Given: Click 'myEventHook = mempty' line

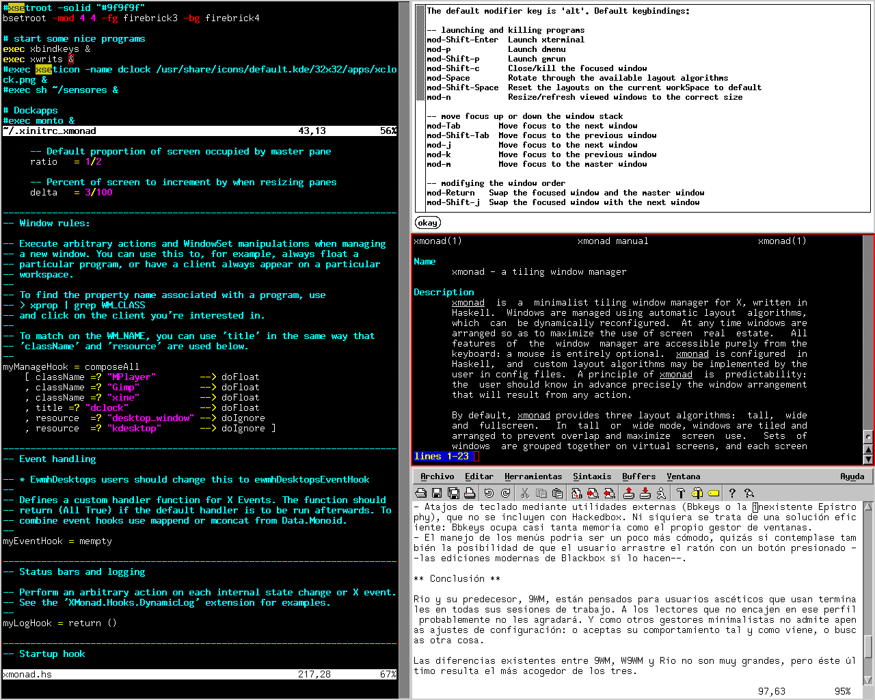Looking at the screenshot, I should [57, 541].
